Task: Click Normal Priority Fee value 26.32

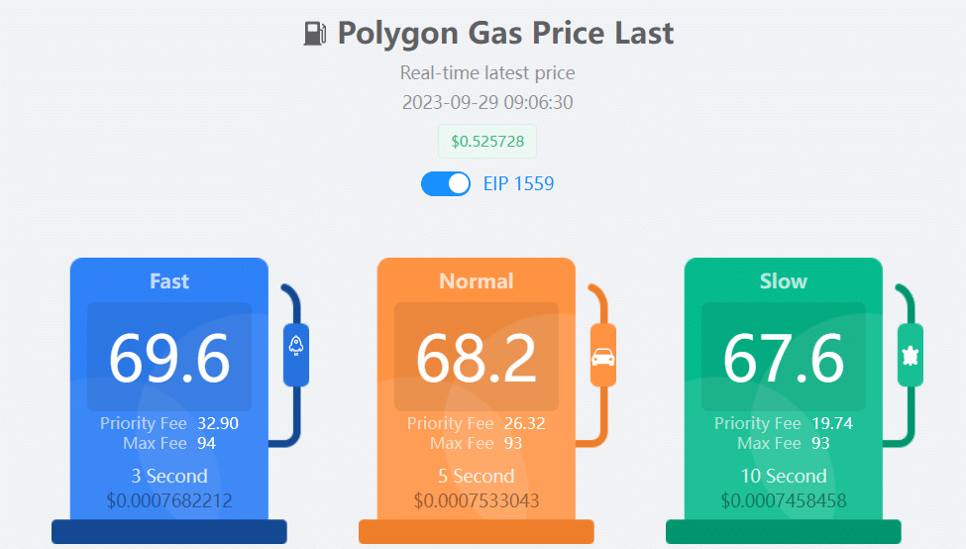Action: pos(524,423)
